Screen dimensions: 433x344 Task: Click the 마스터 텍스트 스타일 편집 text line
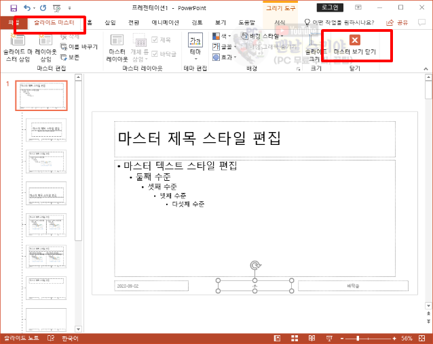tap(181, 166)
